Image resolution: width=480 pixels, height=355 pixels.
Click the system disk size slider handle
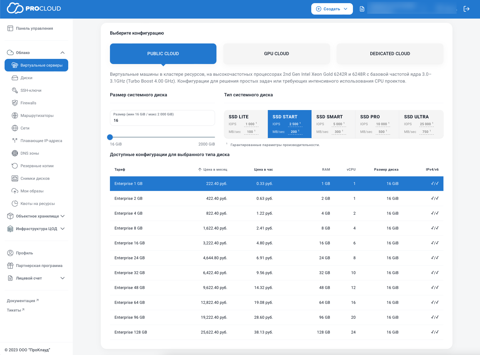[110, 137]
